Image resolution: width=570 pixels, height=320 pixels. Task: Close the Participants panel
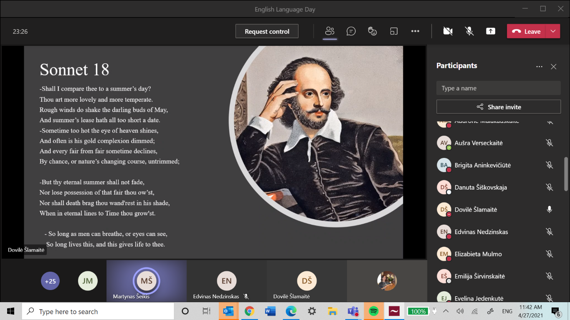(x=554, y=67)
